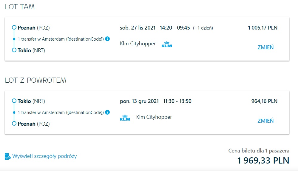298x171 pixels.
Task: Click info icon beside outbound Amsterdam transfer
Action: [x=107, y=39]
